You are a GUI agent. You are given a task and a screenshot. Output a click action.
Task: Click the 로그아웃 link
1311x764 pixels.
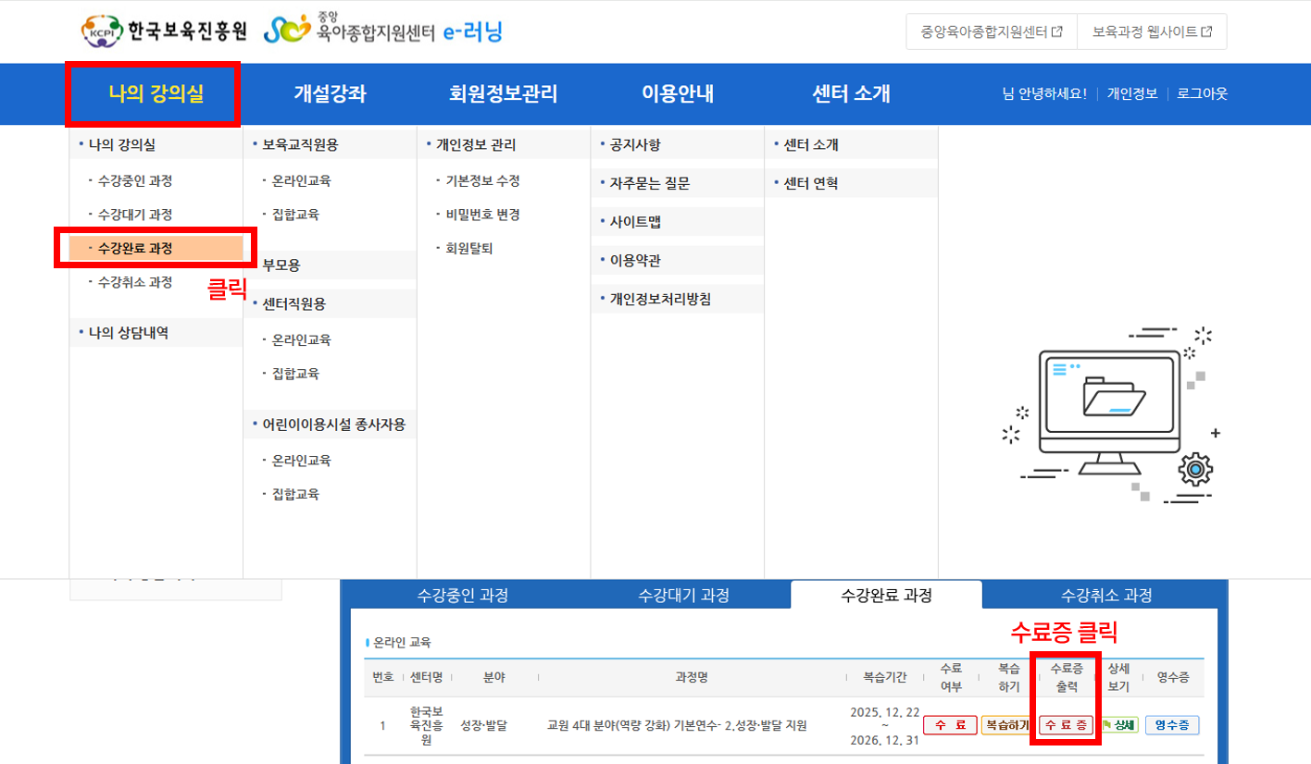(x=1202, y=93)
